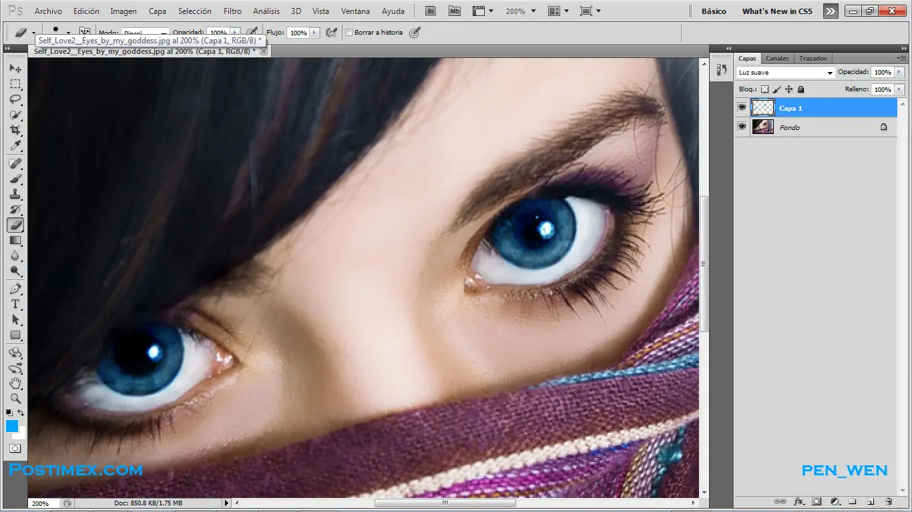Viewport: 912px width, 512px height.
Task: Select the Blur tool
Action: click(15, 256)
